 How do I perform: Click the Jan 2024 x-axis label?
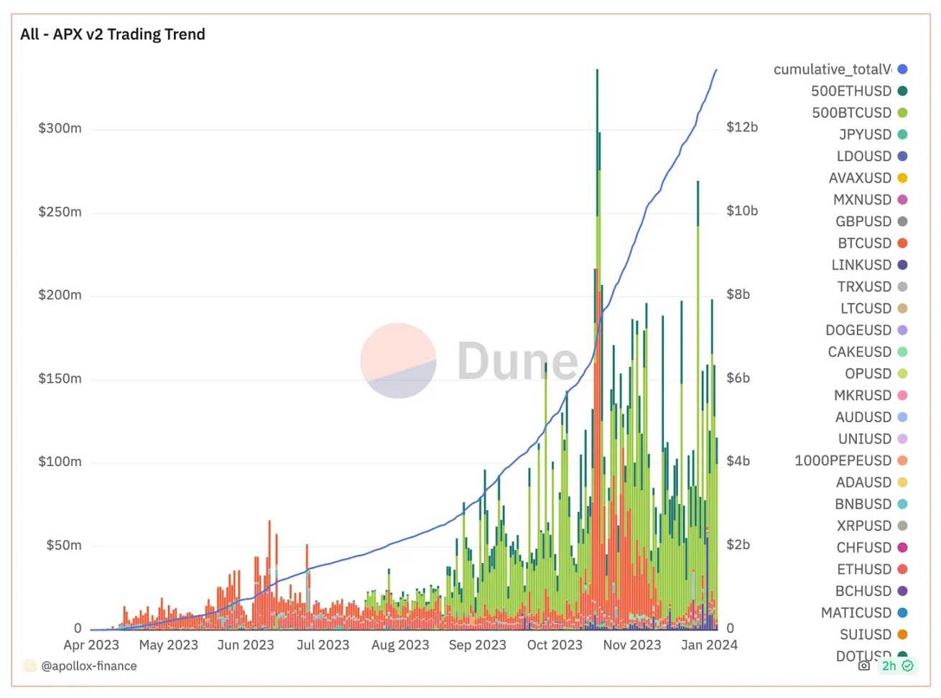pyautogui.click(x=709, y=645)
